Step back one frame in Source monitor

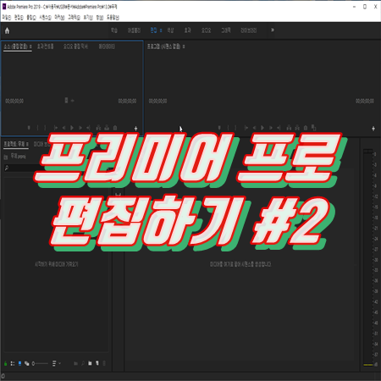click(x=63, y=128)
